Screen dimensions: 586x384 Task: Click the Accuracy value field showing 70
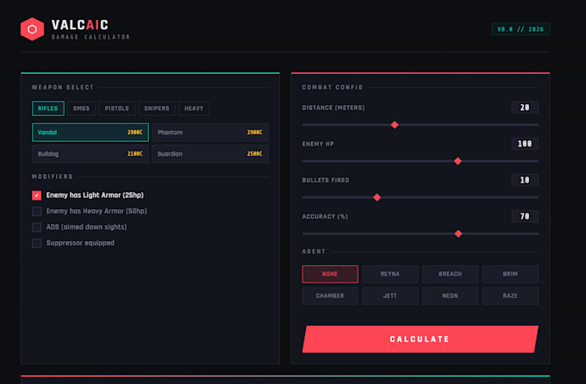pos(525,216)
